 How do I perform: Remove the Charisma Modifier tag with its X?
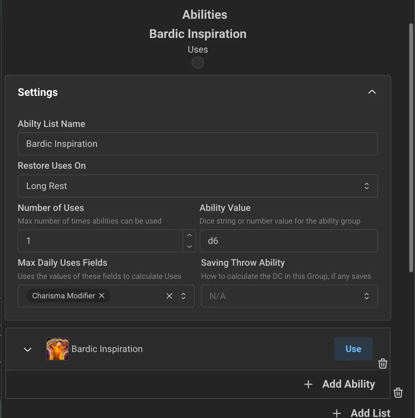pos(102,296)
